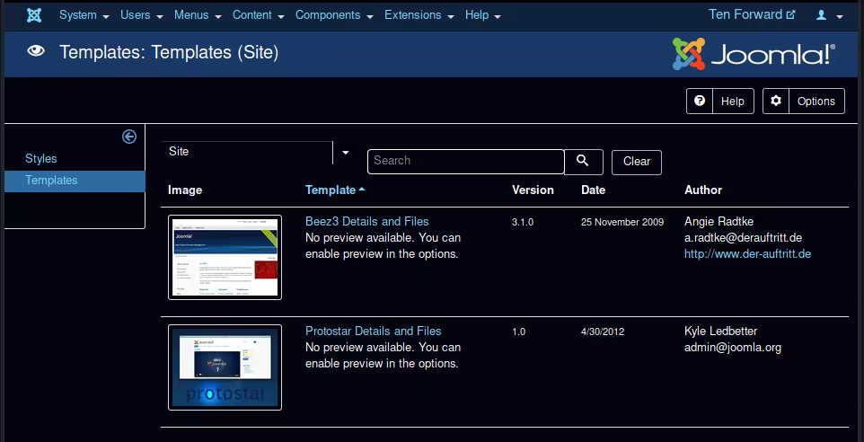
Task: Click the Beez3 template thumbnail
Action: (x=225, y=257)
